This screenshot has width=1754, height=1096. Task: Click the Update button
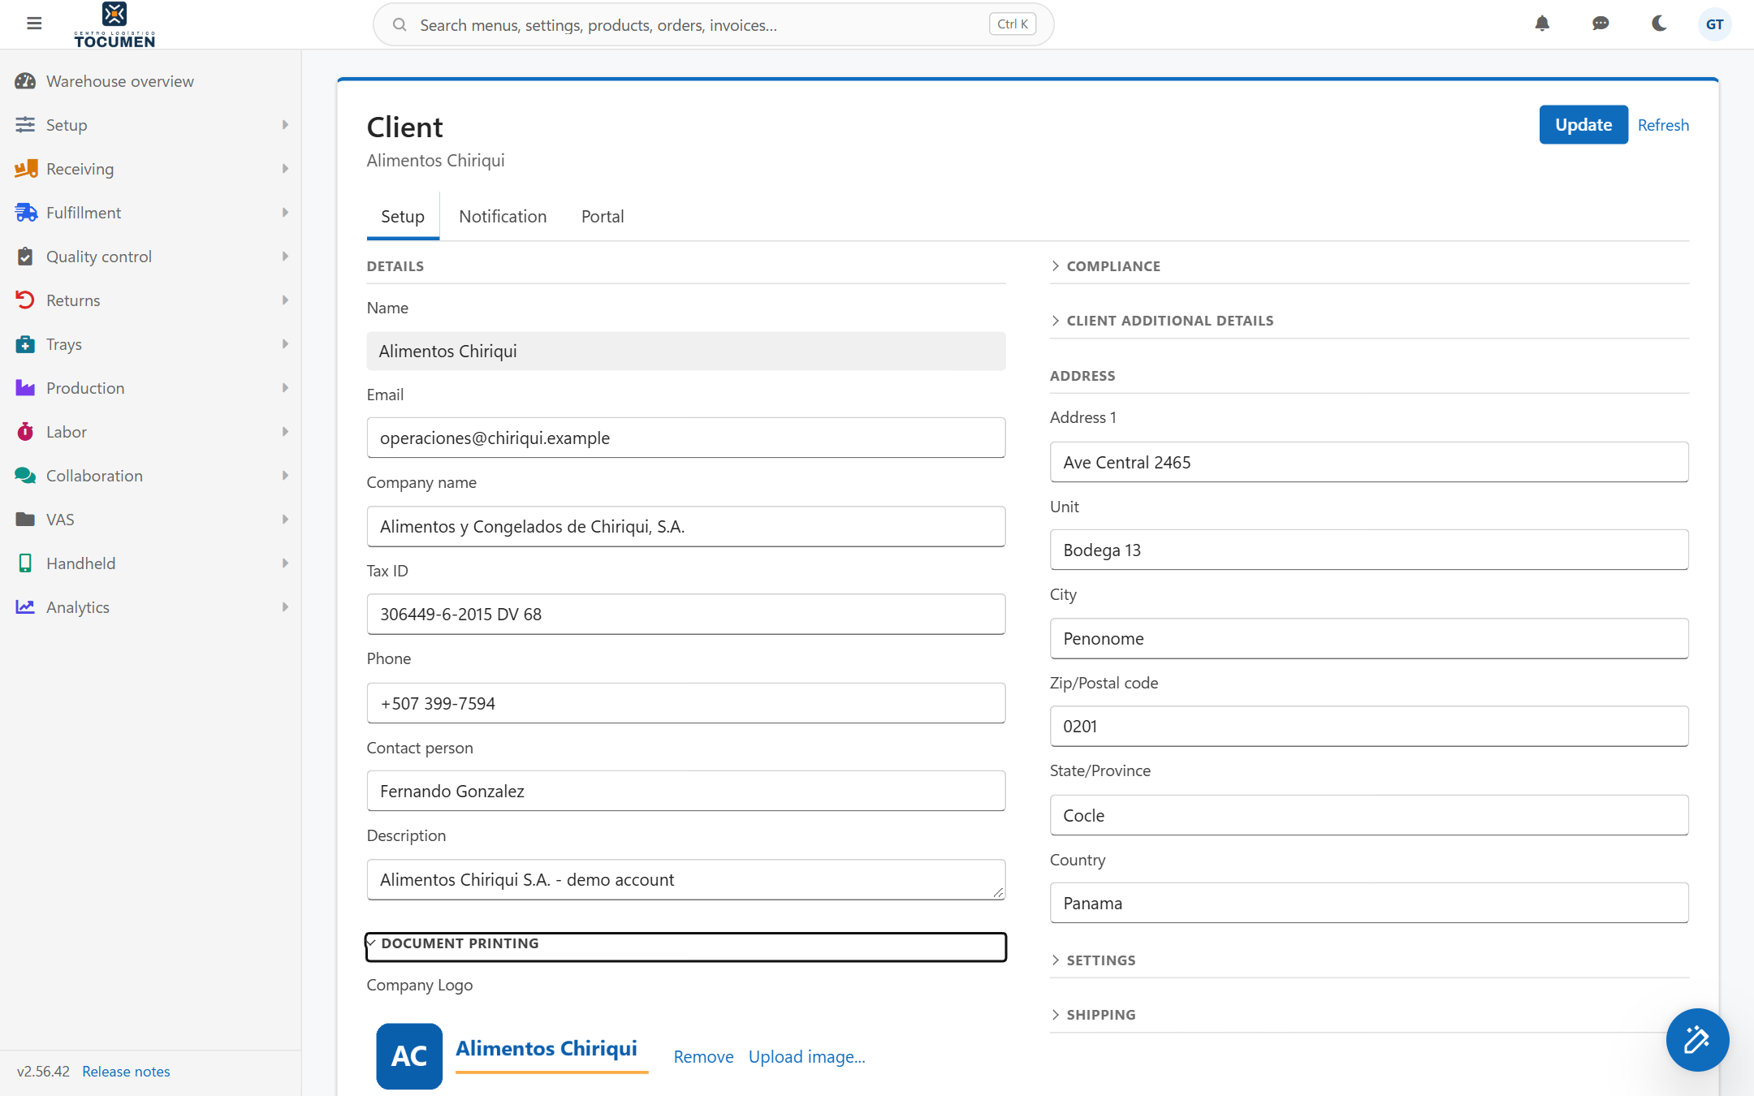(1583, 125)
